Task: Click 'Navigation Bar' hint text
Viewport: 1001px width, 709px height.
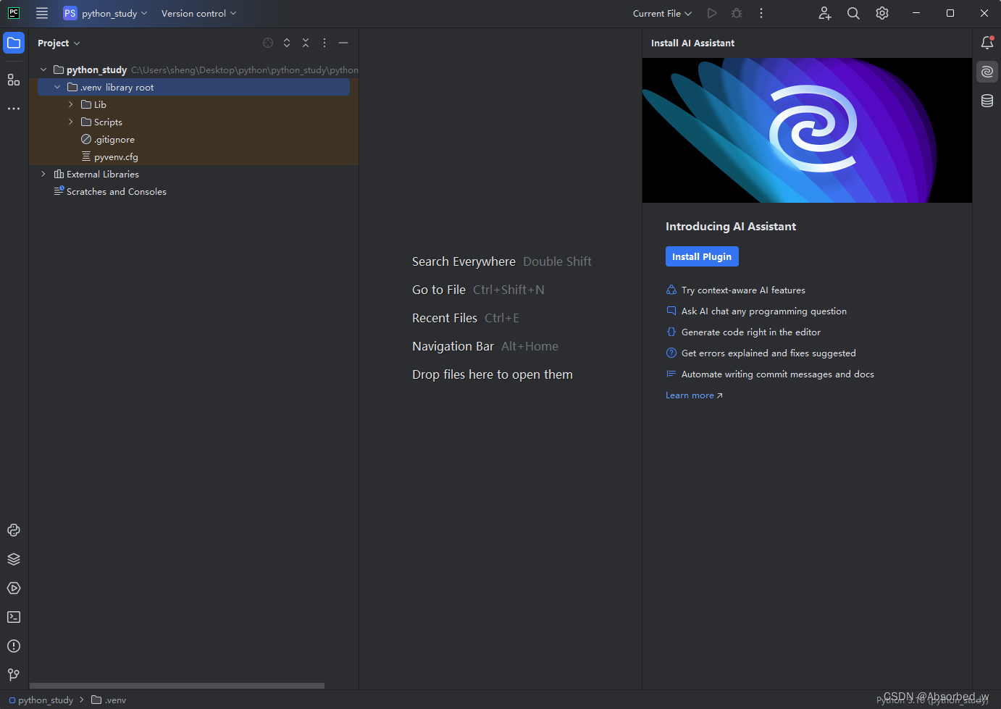Action: click(x=453, y=346)
